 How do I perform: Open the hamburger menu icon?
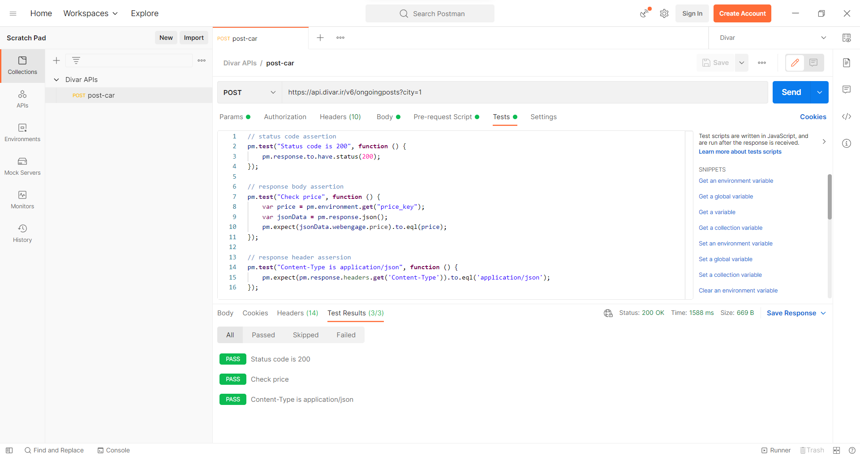(x=13, y=13)
